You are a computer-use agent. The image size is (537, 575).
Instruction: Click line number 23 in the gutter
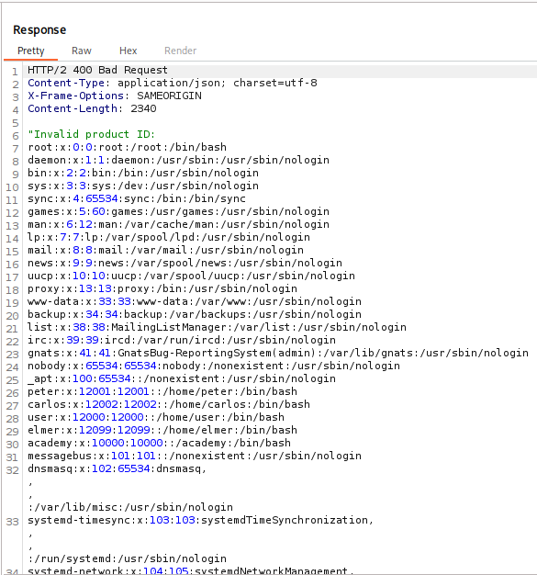[12, 355]
